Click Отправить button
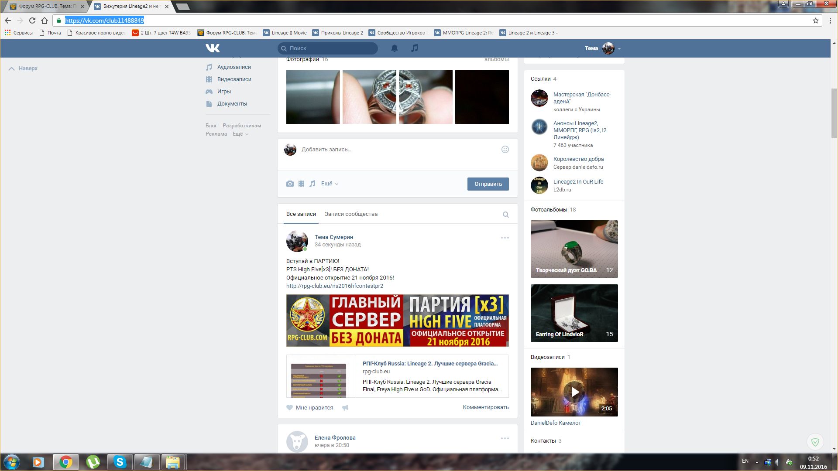The width and height of the screenshot is (838, 471). coord(488,184)
